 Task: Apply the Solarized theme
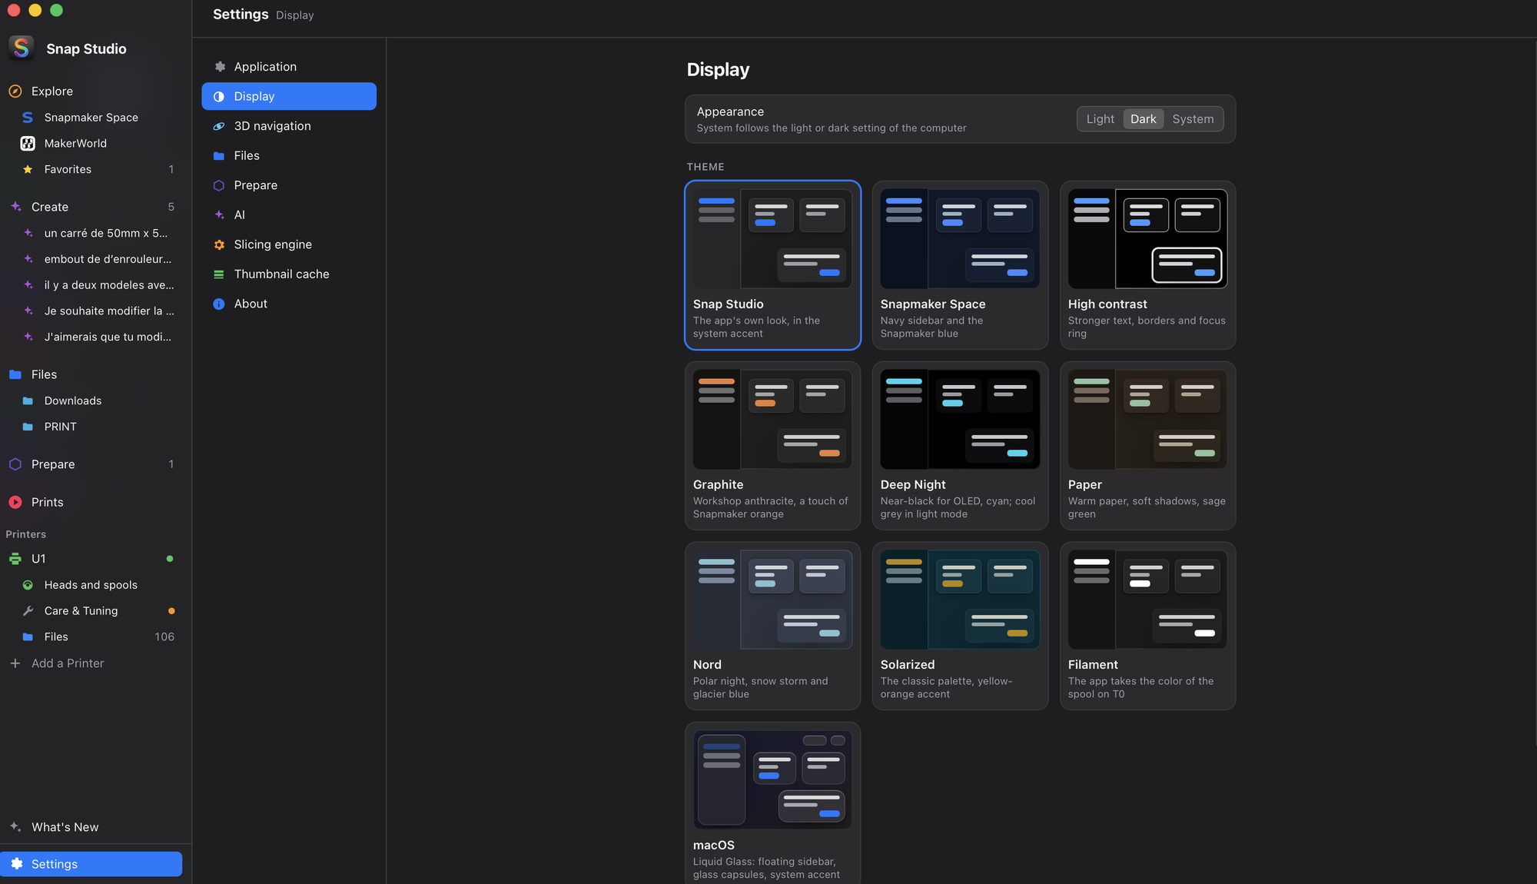pos(960,626)
